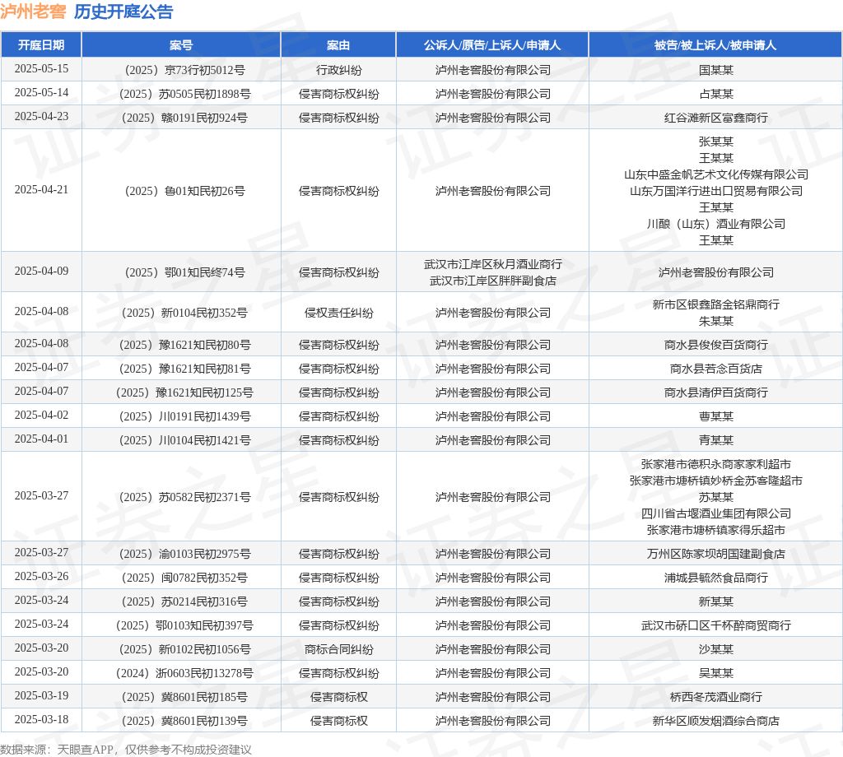Click defendant 山东万国洋行进出口贸易有限公司
The width and height of the screenshot is (843, 757).
[x=715, y=191]
